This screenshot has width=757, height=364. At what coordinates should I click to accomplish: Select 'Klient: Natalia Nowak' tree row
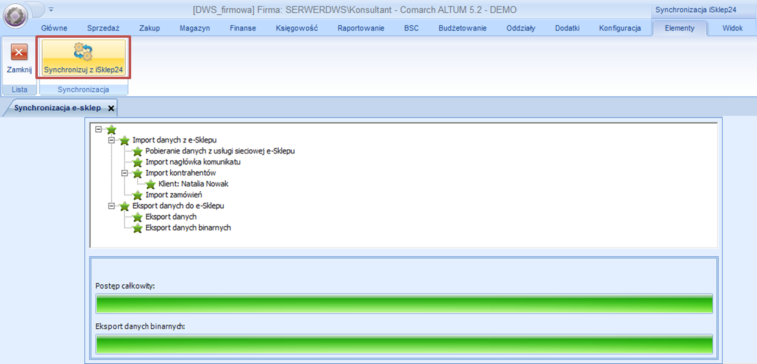pos(193,184)
